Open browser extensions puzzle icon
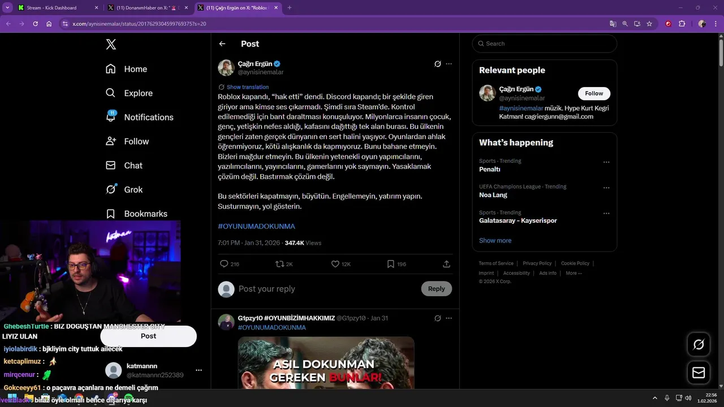Screen dimensions: 724x407 coord(682,24)
